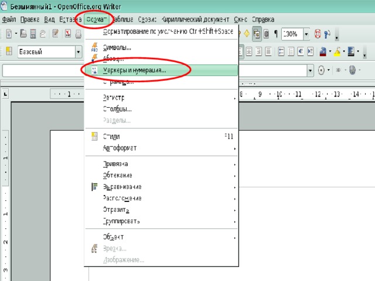
Task: Open the New document dropdown arrow
Action: (16, 33)
